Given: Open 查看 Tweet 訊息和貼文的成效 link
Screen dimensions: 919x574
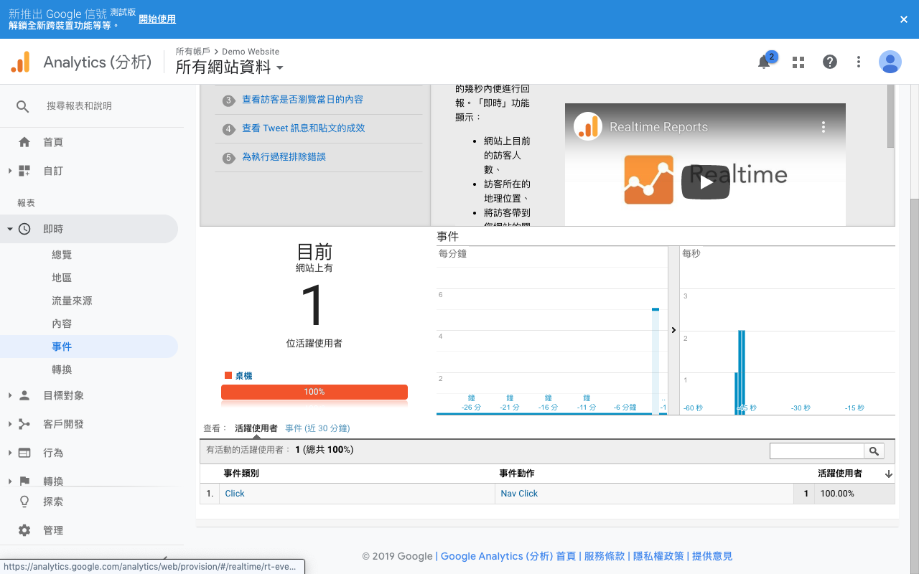Looking at the screenshot, I should click(x=304, y=128).
